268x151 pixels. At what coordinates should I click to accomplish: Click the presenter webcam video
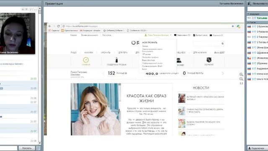pos(18,34)
